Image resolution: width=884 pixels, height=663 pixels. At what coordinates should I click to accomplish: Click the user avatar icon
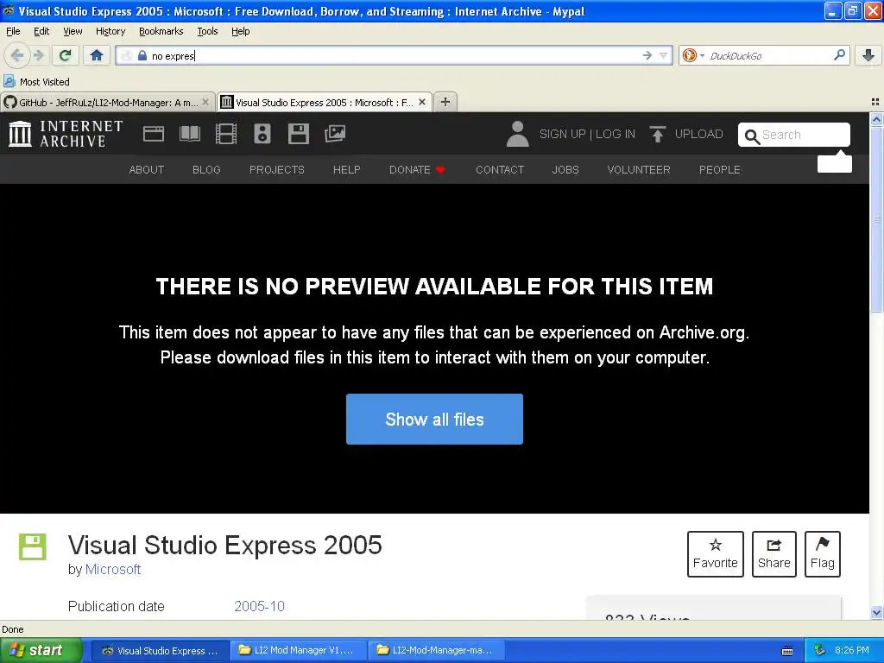[518, 134]
